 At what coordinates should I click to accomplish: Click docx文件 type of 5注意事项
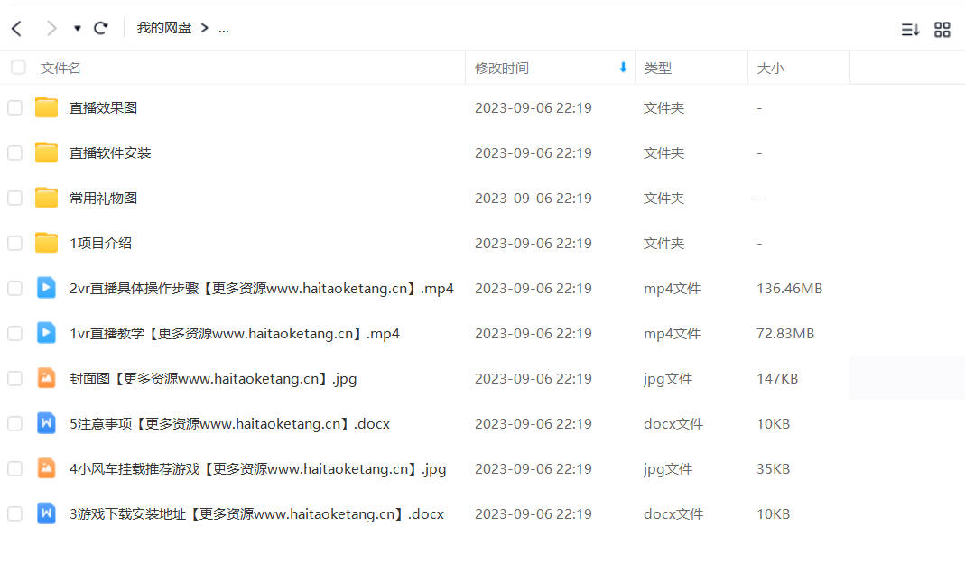click(x=673, y=423)
